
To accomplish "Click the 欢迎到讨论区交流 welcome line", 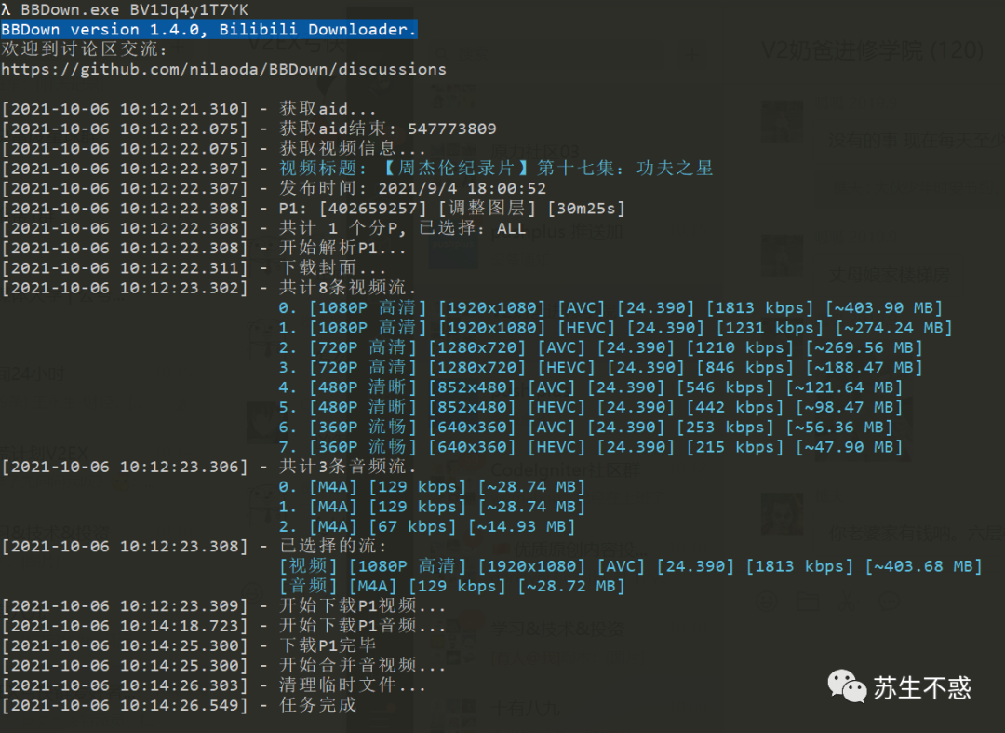I will coord(84,48).
